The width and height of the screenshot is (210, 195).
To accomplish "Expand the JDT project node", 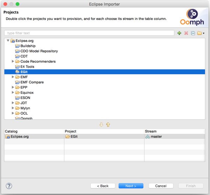I will [13, 103].
